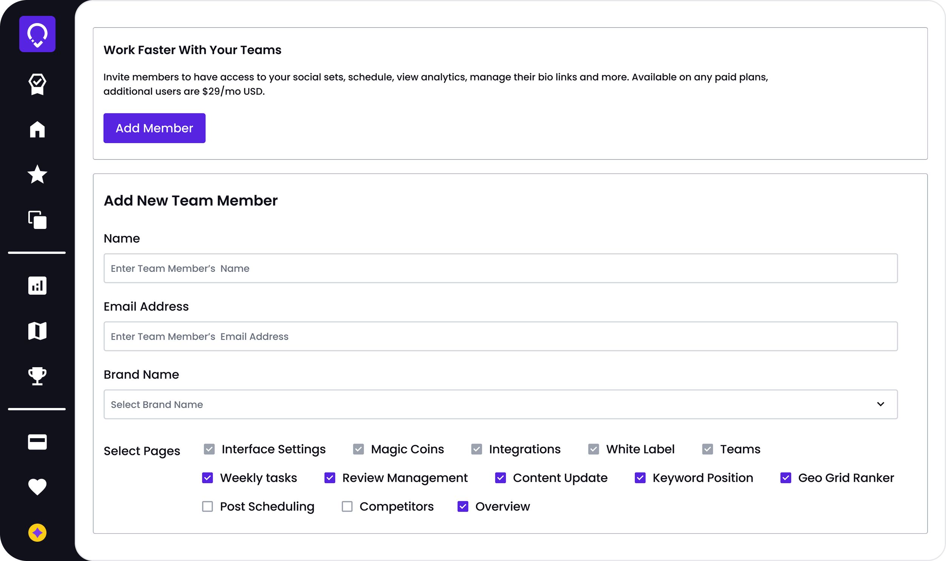Disable the Geo Grid Ranker checkbox
Screen dimensions: 946x561
click(x=786, y=478)
